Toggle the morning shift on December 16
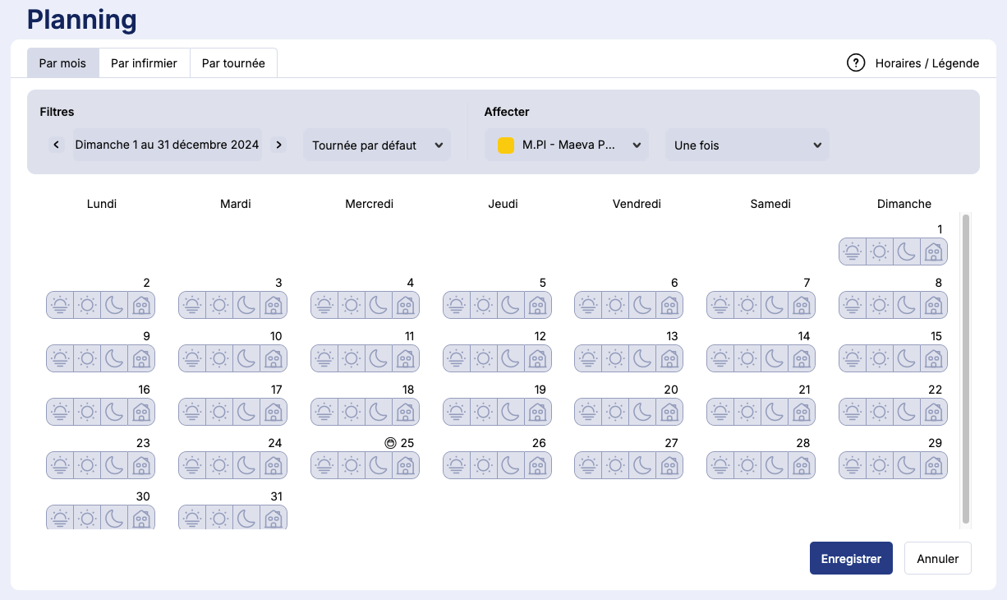The width and height of the screenshot is (1007, 600). click(x=60, y=412)
